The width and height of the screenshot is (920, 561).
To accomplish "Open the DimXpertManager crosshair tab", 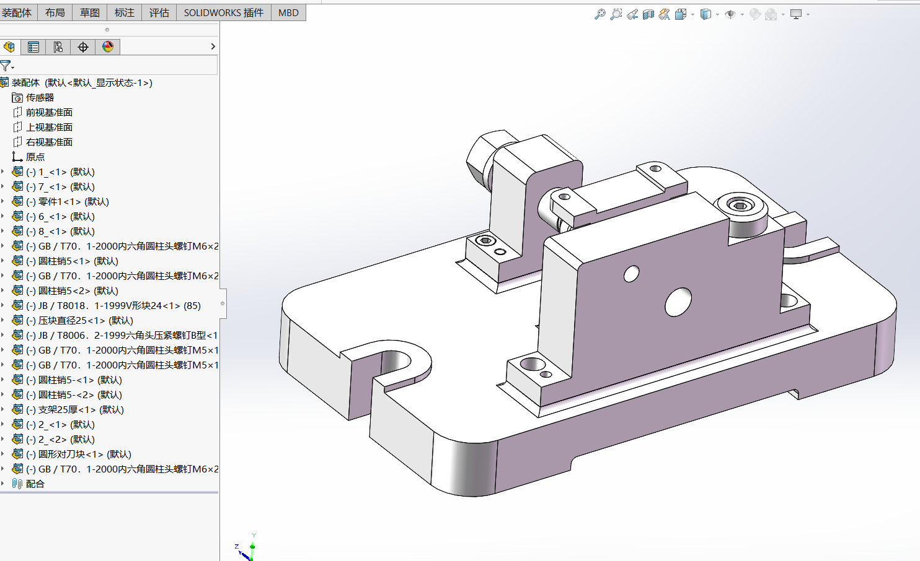I will [82, 47].
